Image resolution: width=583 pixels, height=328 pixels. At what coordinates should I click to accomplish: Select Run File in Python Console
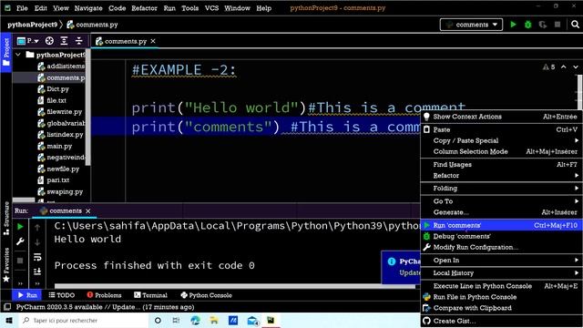[x=502, y=297]
